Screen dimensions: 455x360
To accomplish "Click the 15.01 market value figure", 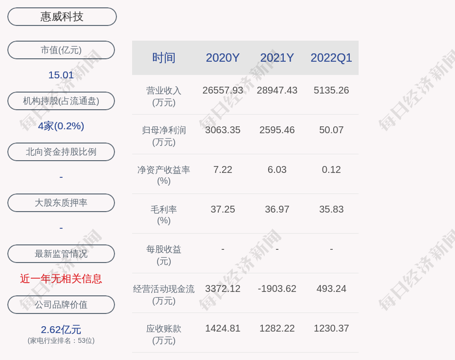I will pyautogui.click(x=61, y=75).
